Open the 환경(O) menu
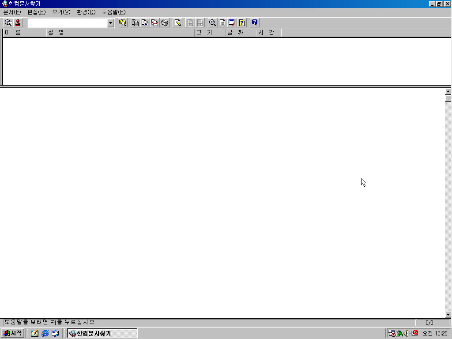The width and height of the screenshot is (452, 339). pyautogui.click(x=86, y=12)
